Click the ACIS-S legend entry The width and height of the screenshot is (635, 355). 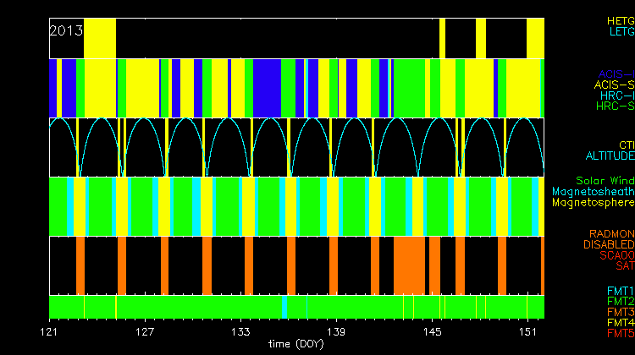pos(614,85)
